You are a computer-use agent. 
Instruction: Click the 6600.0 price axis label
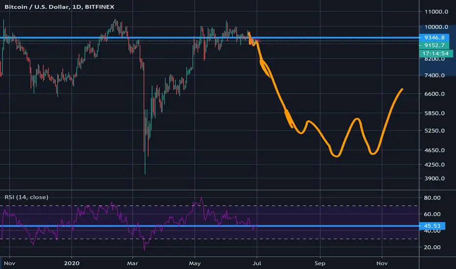[x=434, y=93]
